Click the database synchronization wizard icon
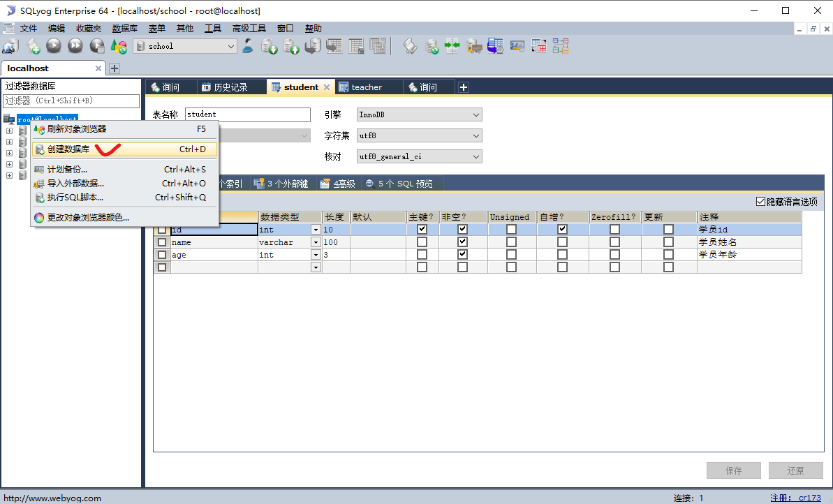This screenshot has width=833, height=504. point(432,46)
